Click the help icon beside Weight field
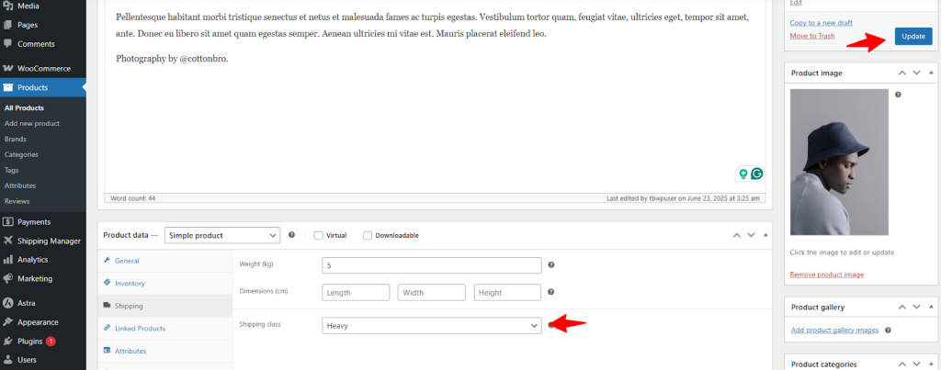941x370 pixels. click(551, 265)
